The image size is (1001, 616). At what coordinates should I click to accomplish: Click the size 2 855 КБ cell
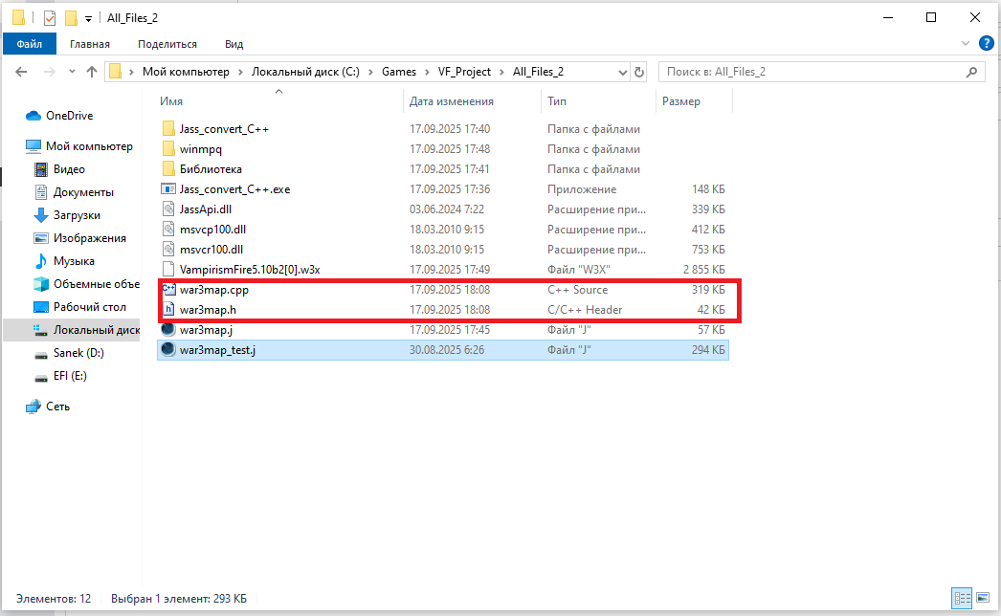703,270
